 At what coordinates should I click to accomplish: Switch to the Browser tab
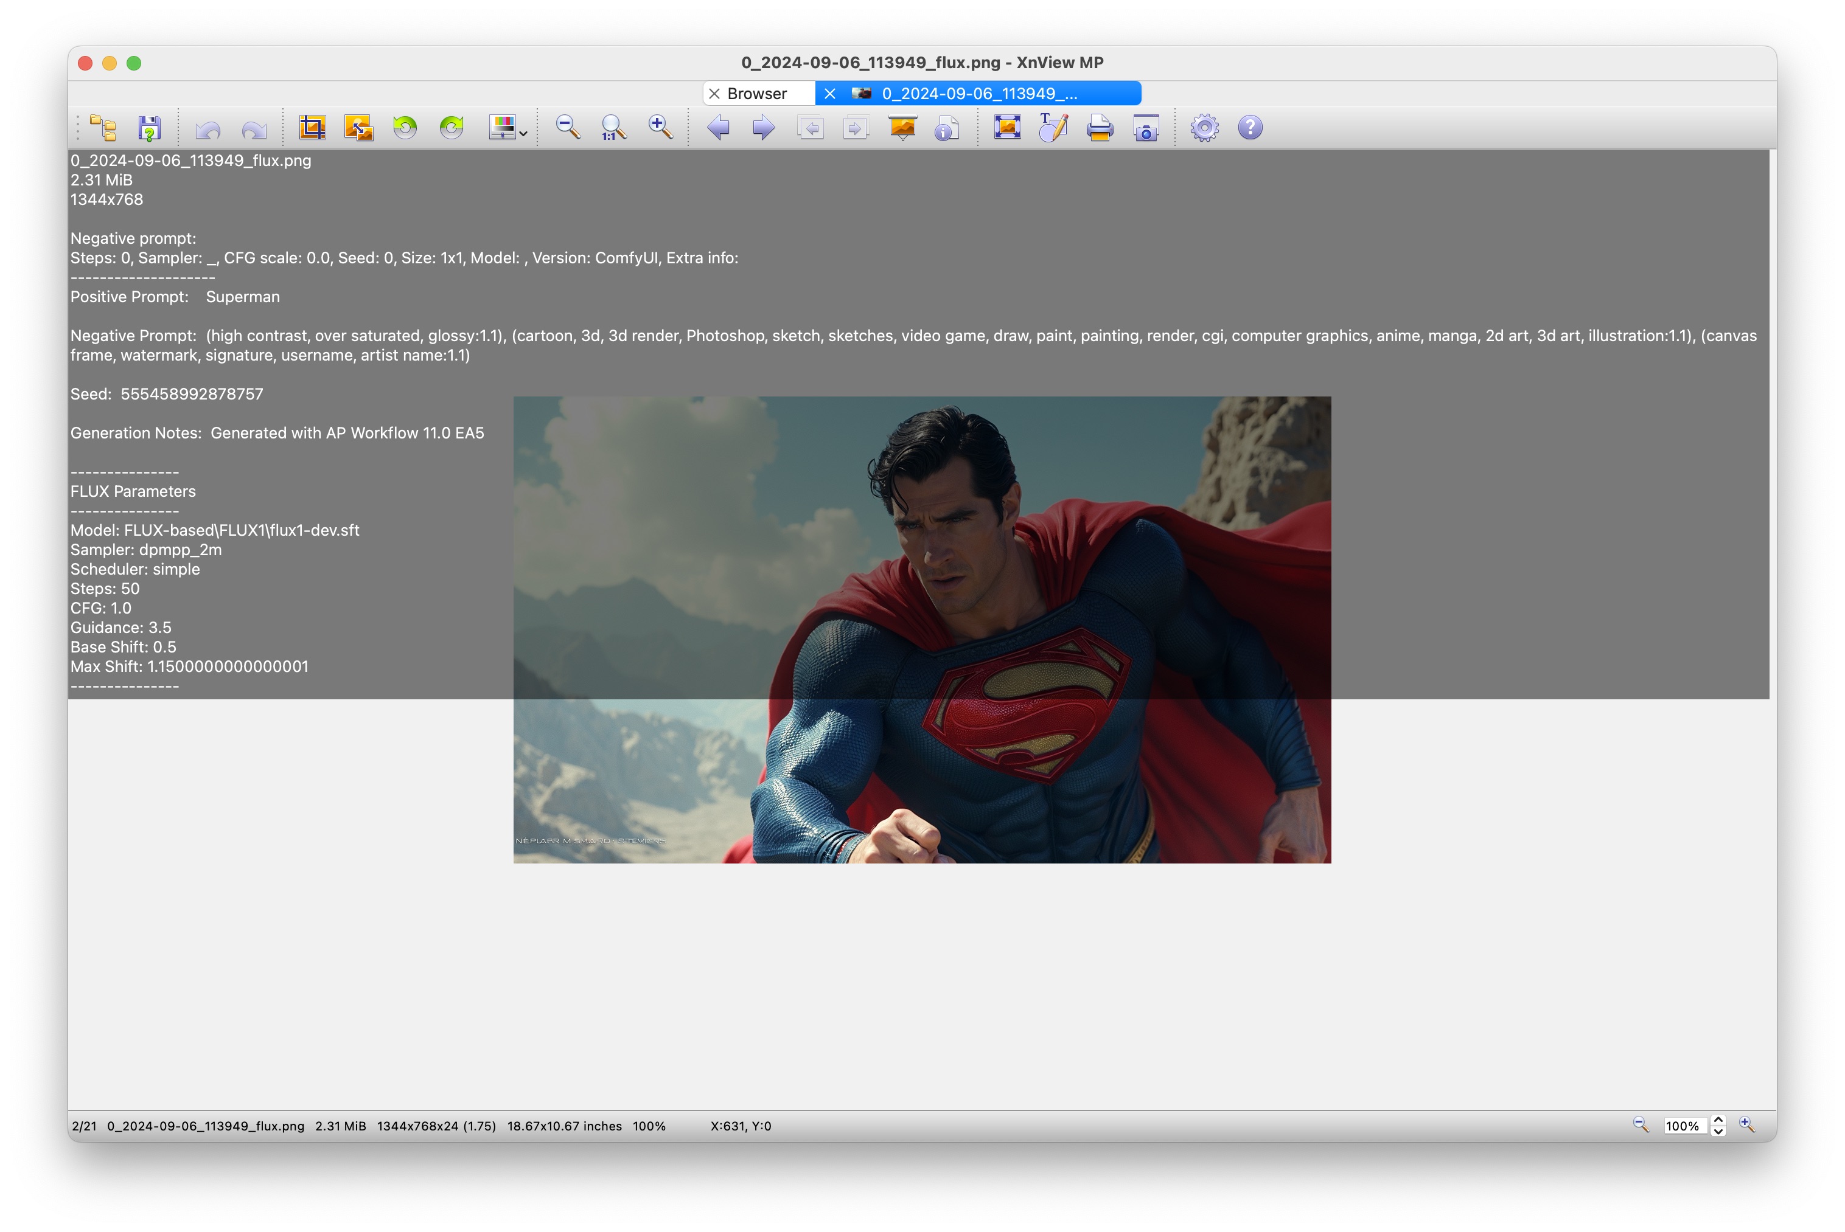(756, 94)
